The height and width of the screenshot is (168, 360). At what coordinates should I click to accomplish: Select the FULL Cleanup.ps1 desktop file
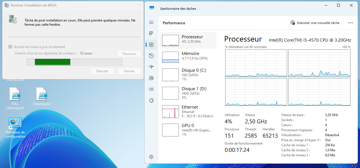[x=15, y=99]
